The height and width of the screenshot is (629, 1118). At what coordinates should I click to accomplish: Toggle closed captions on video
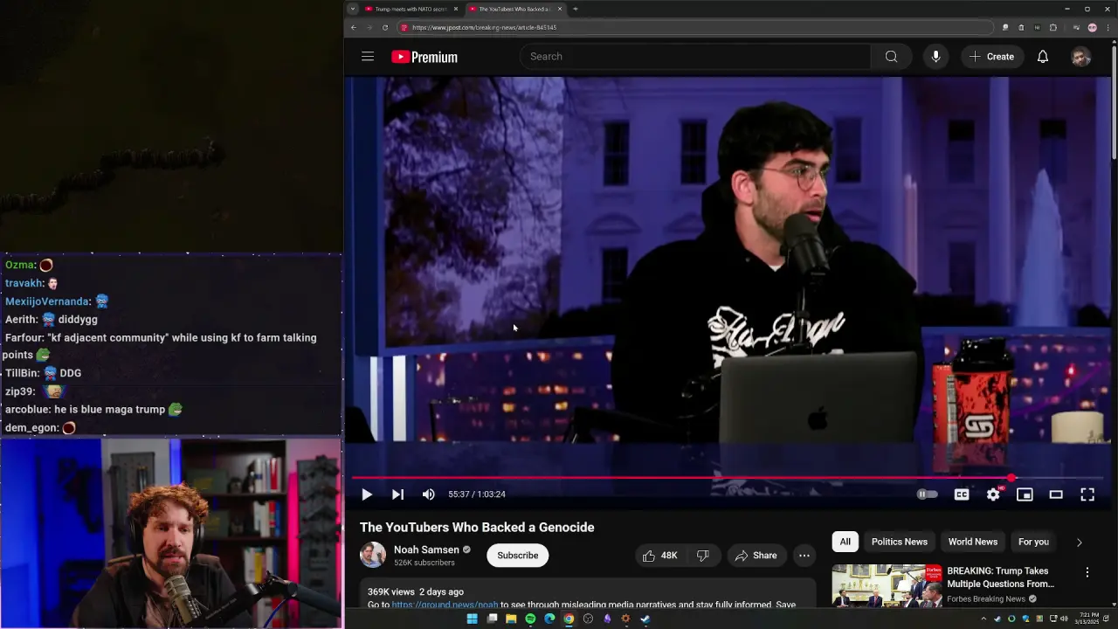pyautogui.click(x=962, y=494)
